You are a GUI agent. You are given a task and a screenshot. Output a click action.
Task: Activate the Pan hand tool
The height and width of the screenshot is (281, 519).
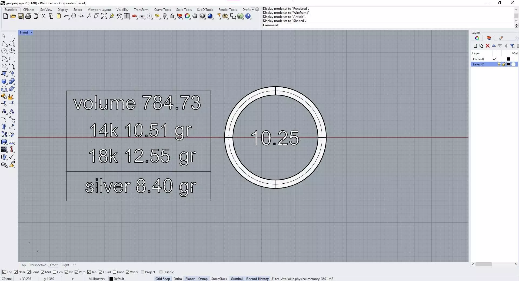click(x=74, y=16)
